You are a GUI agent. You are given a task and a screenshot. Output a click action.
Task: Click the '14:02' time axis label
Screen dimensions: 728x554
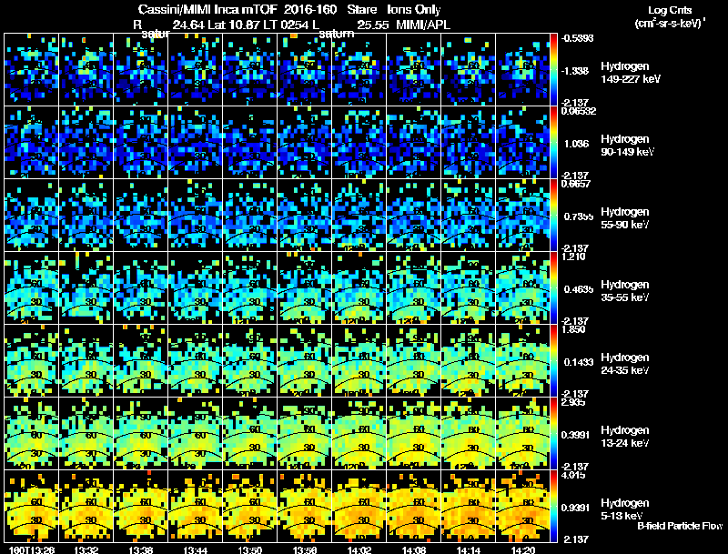pyautogui.click(x=359, y=549)
